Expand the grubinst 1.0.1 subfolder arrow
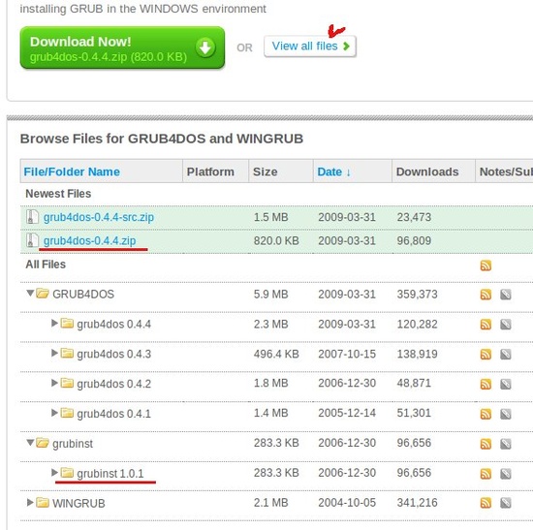533x530 pixels. coord(54,472)
